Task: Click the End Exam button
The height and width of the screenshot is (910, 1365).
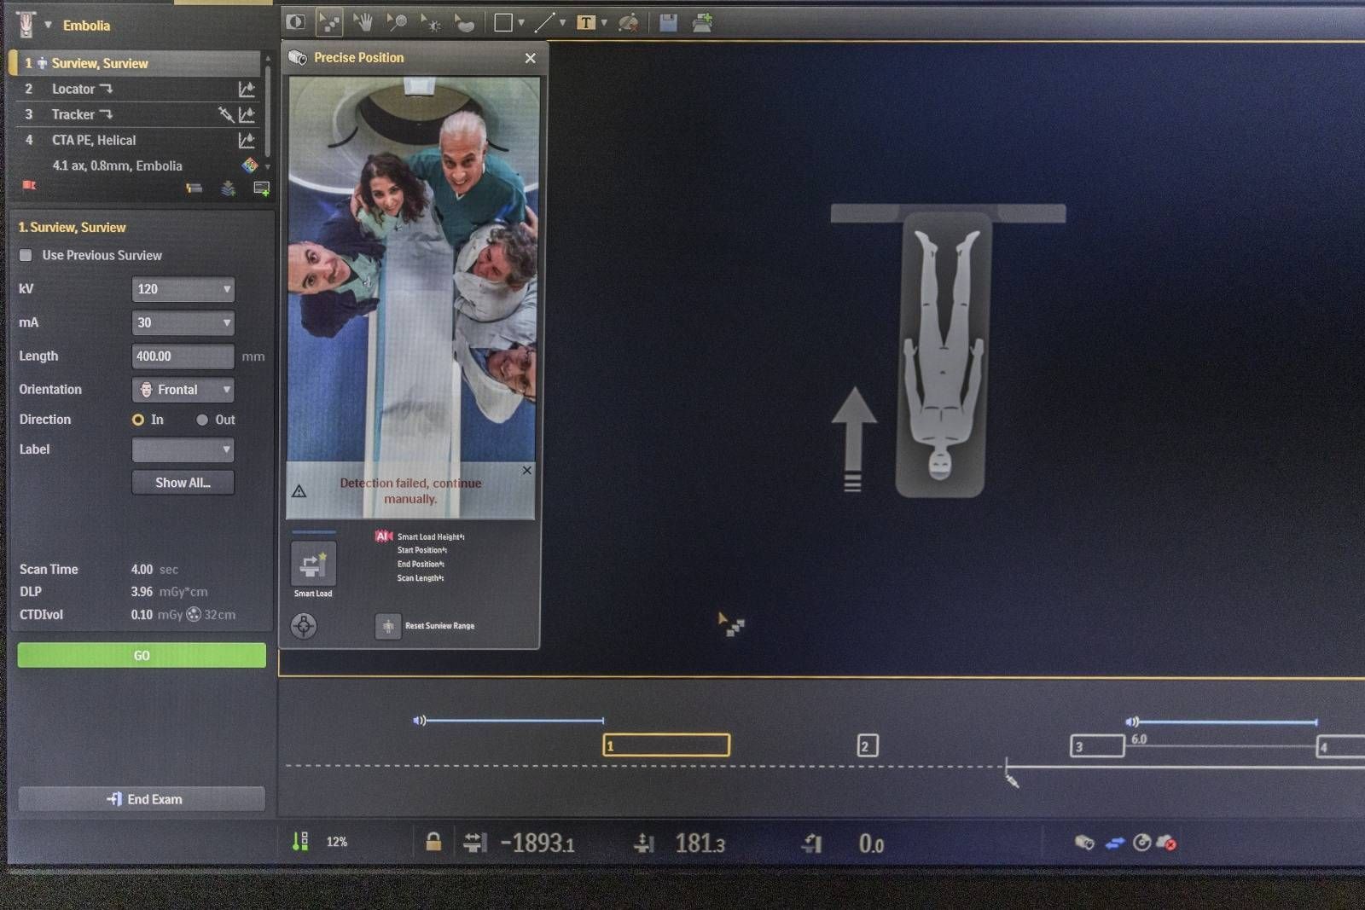Action: coord(142,799)
